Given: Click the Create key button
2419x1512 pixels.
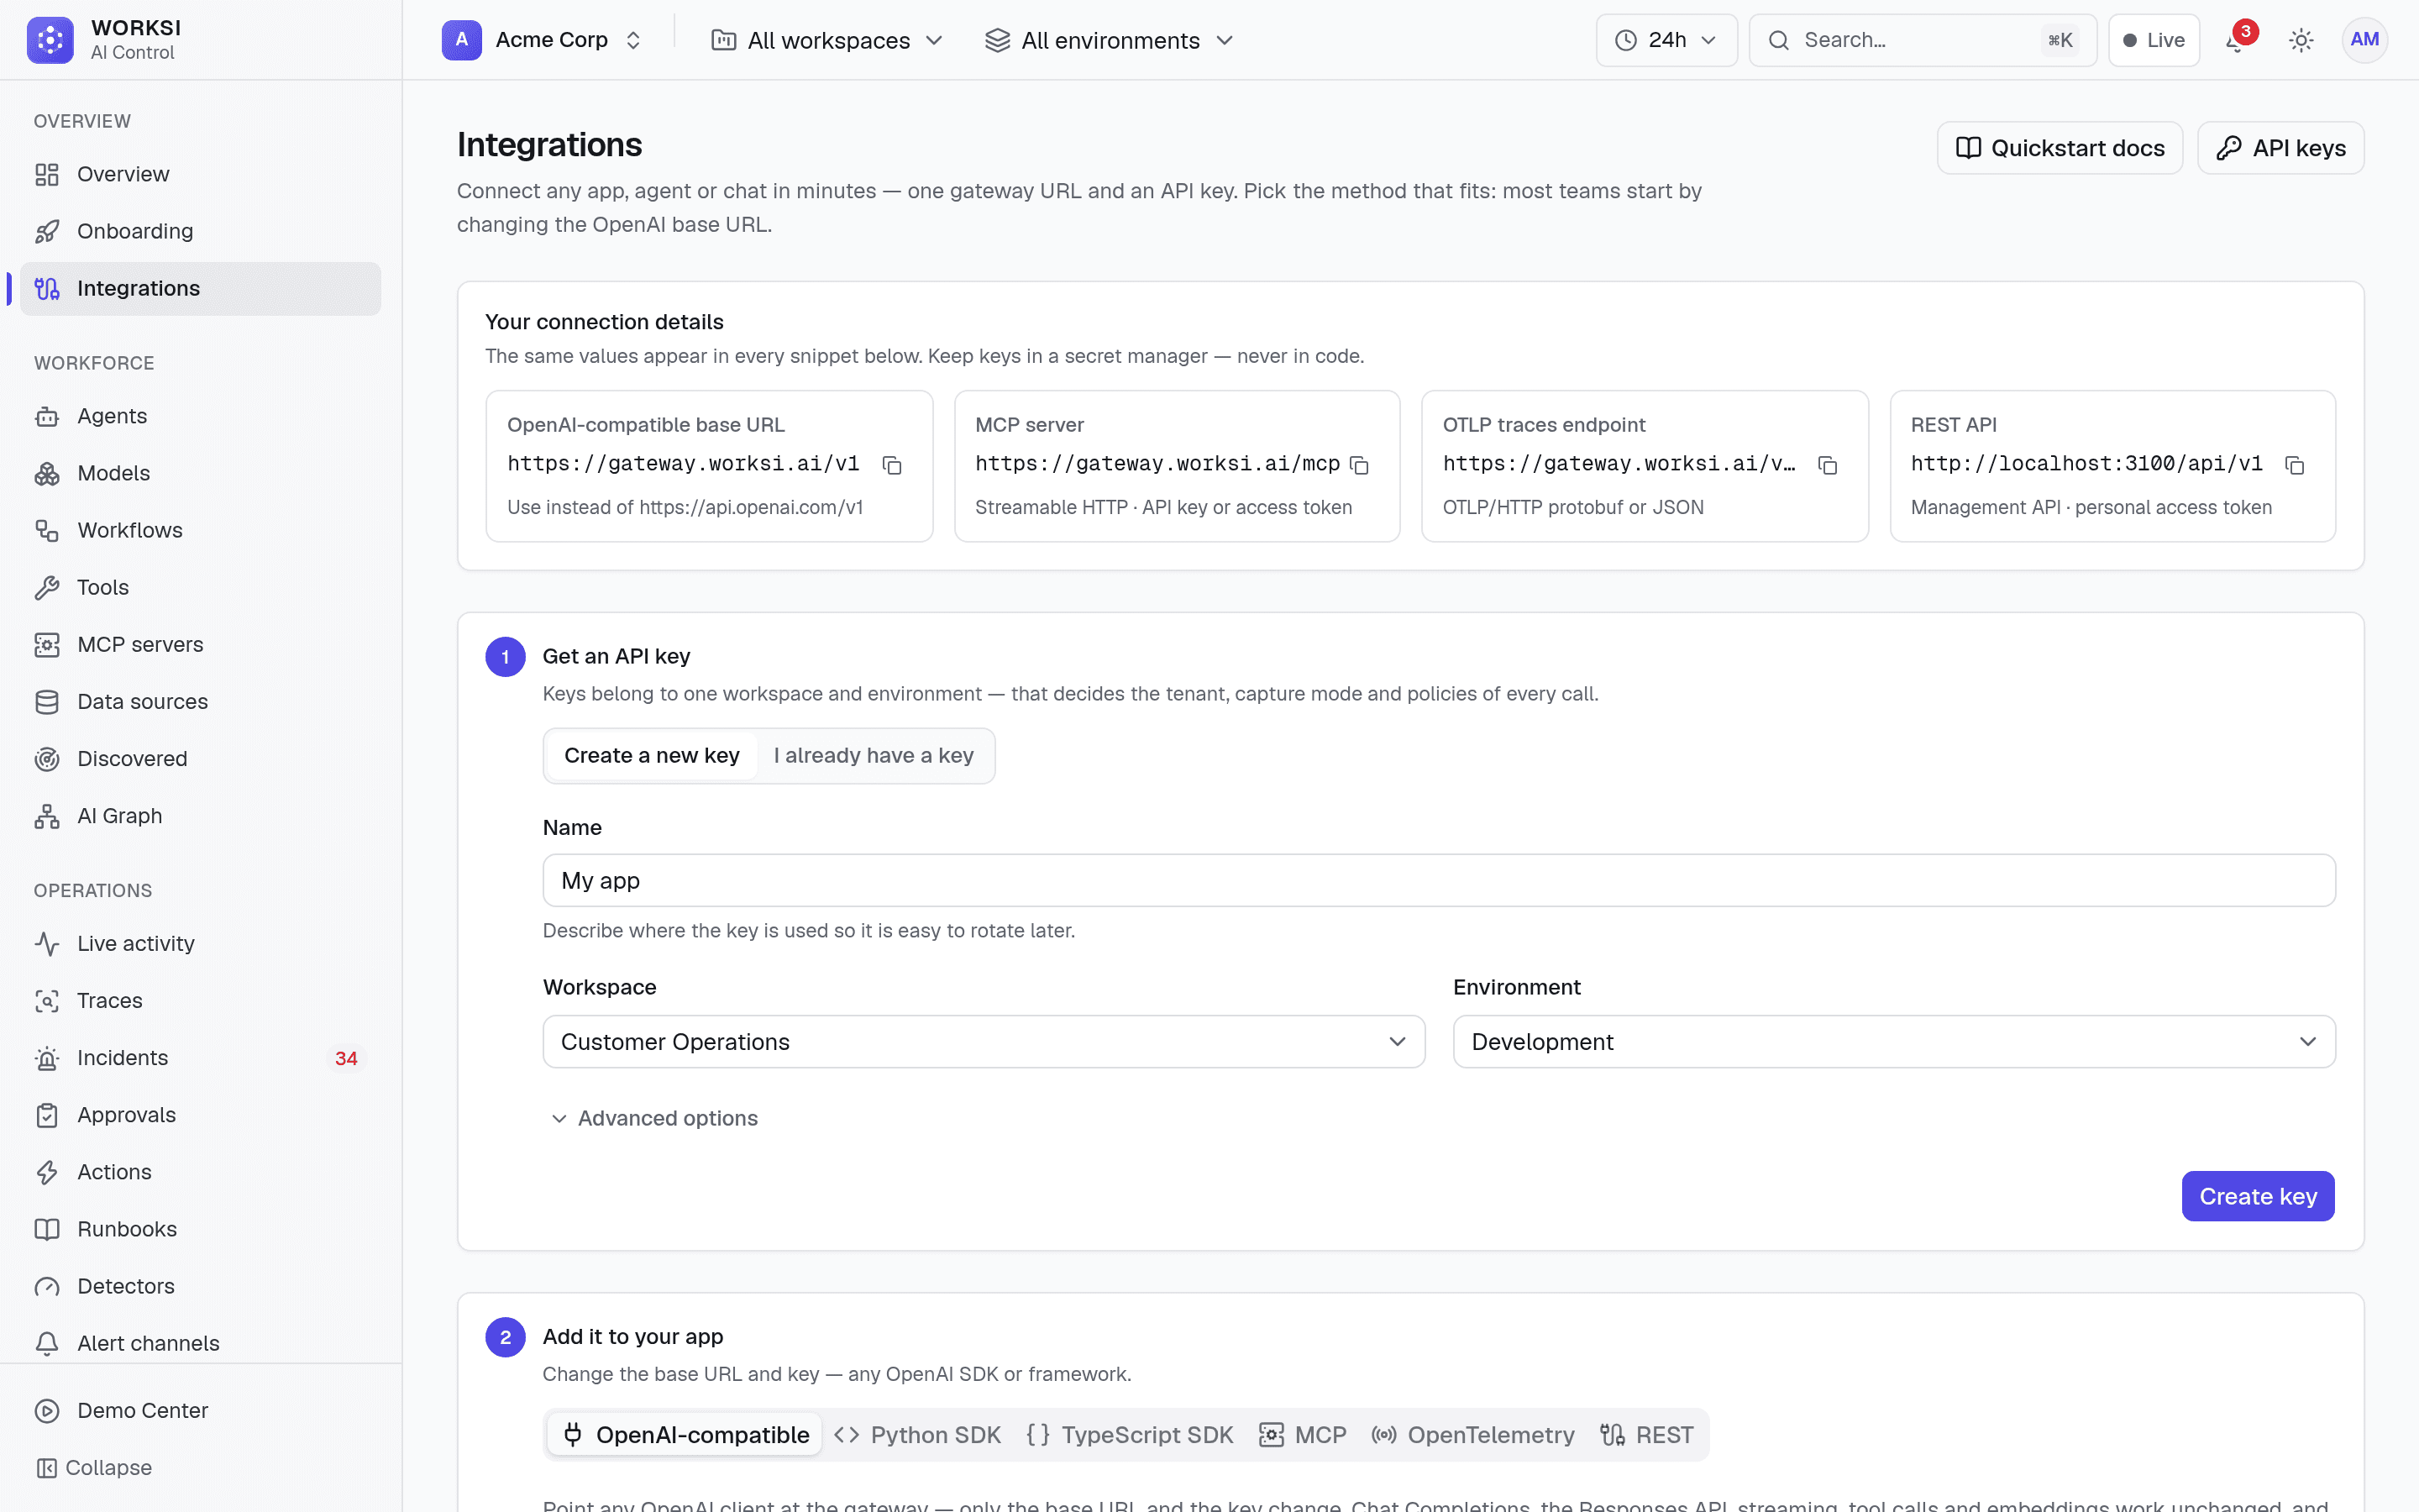Looking at the screenshot, I should click(x=2258, y=1196).
